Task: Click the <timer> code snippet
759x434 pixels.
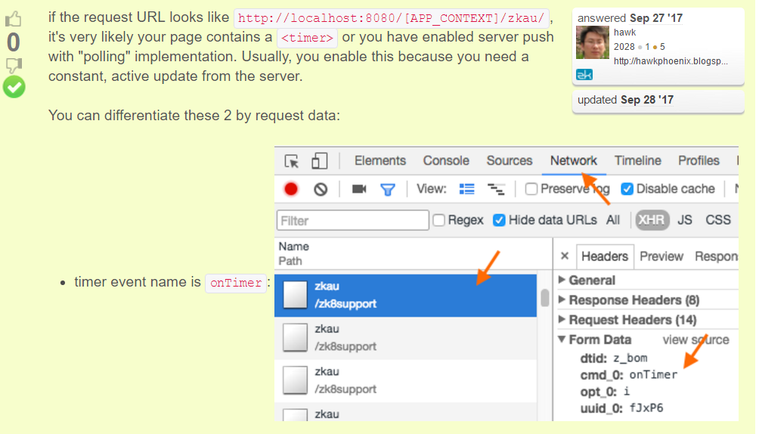Action: coord(308,38)
